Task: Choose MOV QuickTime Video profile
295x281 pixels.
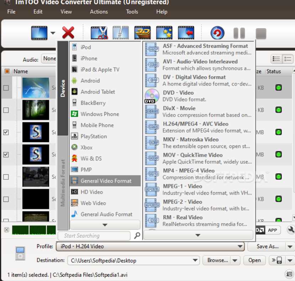Action: (x=199, y=158)
